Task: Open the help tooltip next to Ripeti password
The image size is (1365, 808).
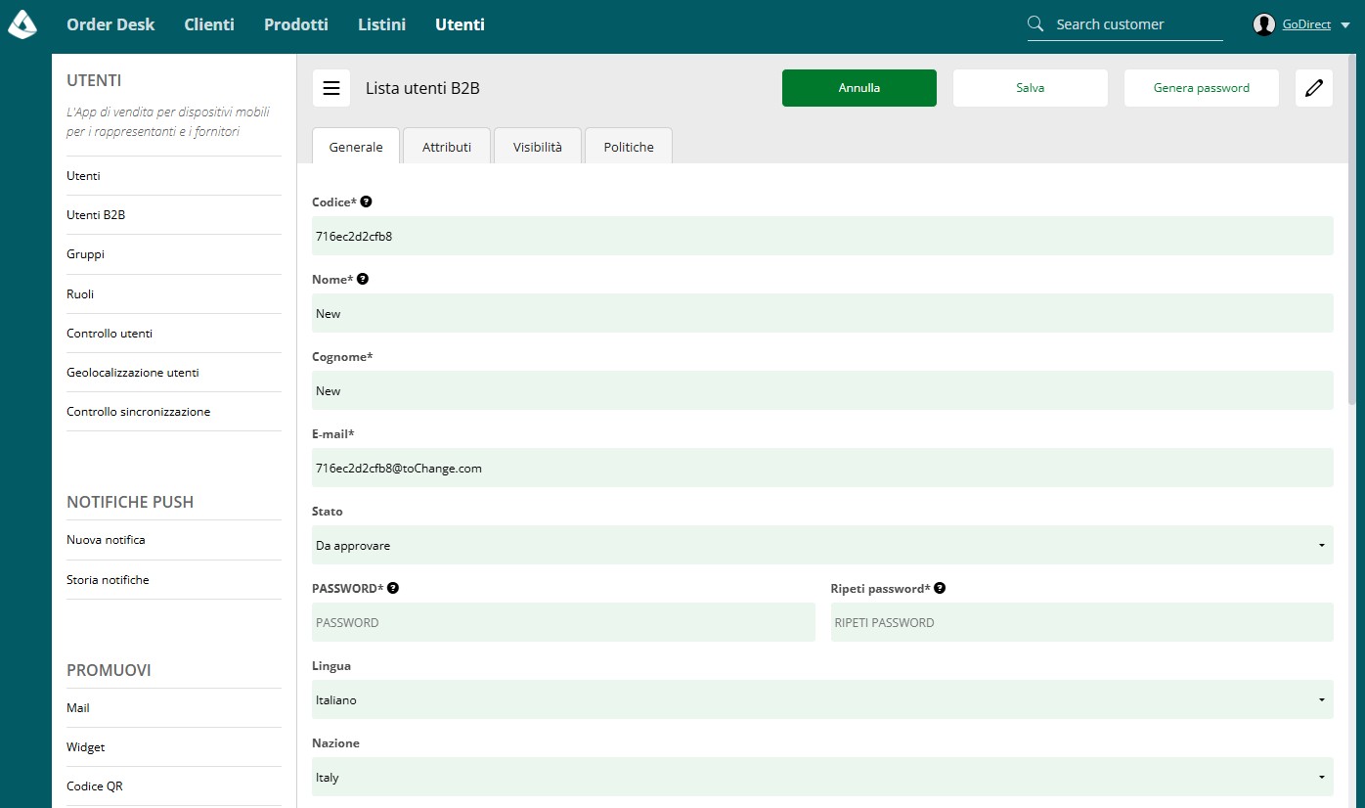Action: 940,588
